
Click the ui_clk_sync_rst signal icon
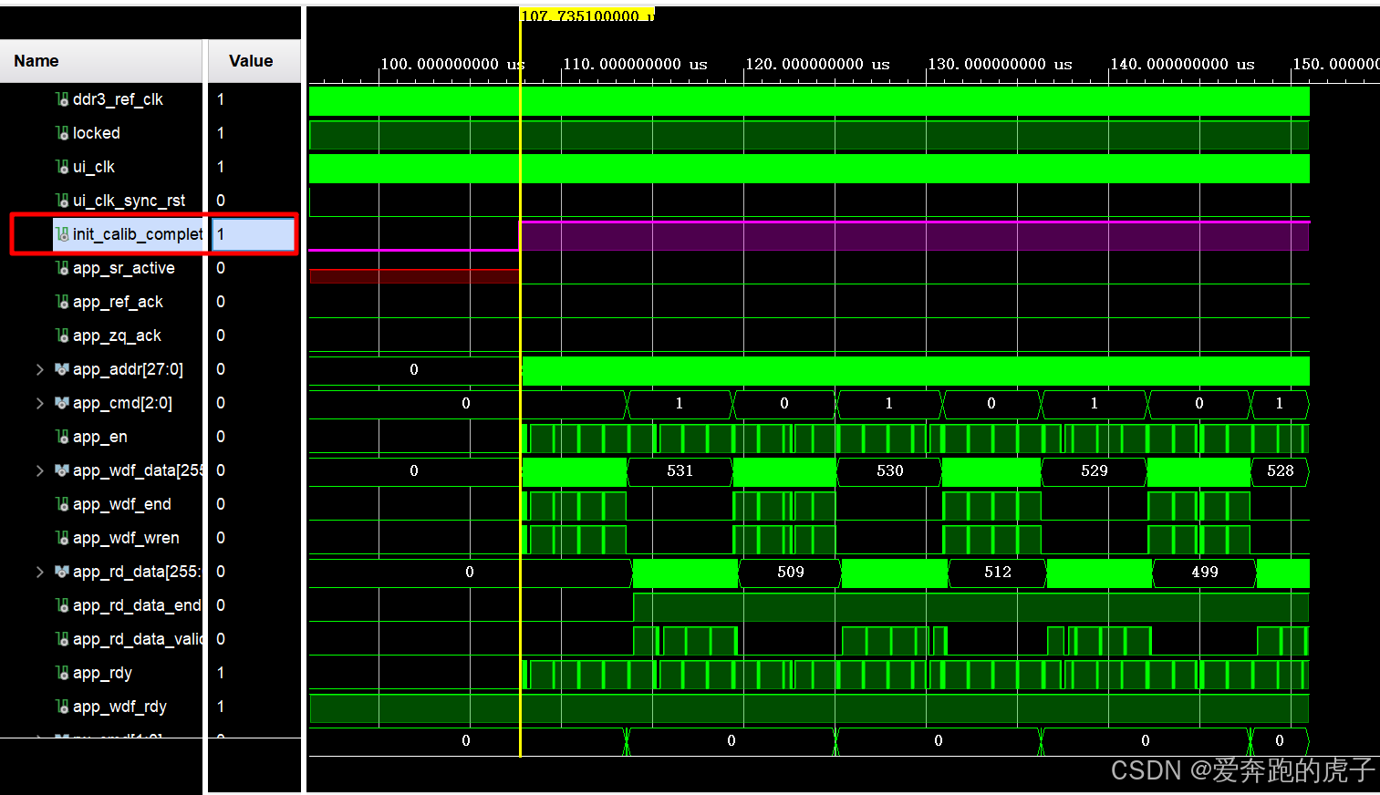click(62, 201)
